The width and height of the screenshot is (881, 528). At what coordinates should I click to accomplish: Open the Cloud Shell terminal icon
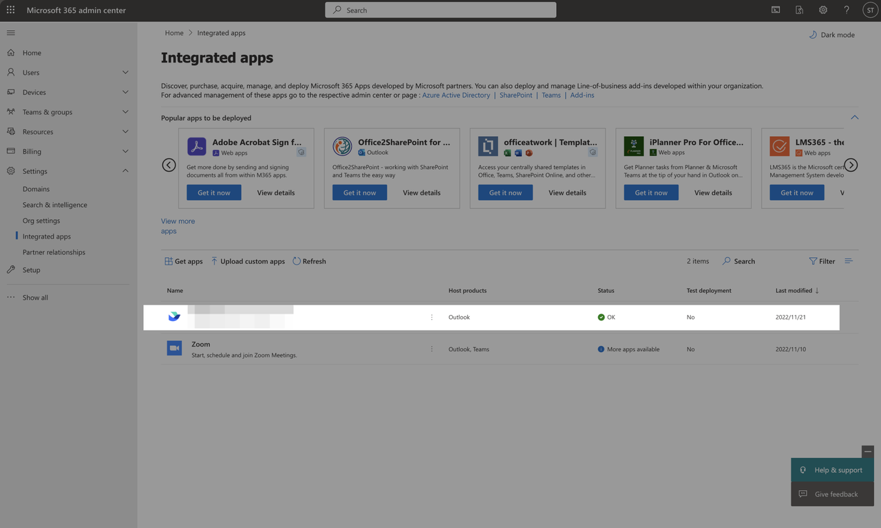(776, 10)
